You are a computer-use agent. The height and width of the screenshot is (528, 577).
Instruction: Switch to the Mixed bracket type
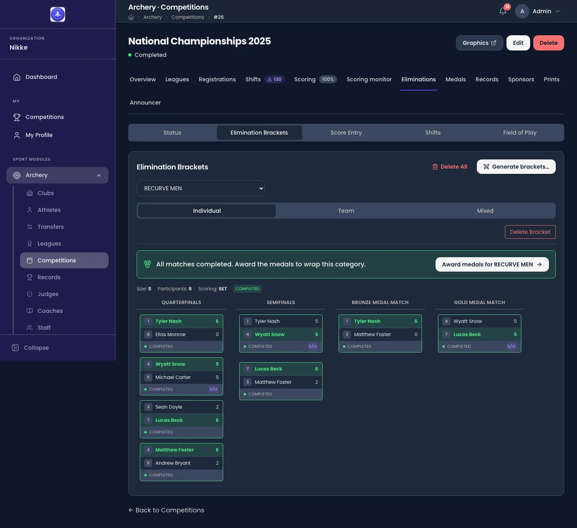coord(485,211)
